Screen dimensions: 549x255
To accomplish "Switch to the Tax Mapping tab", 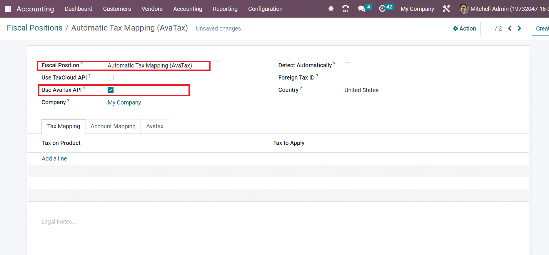I will pyautogui.click(x=64, y=126).
